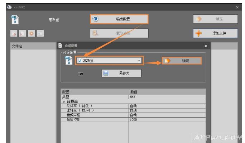The image size is (245, 143).
Task: Click the 文件名 column header
Action: [17, 46]
